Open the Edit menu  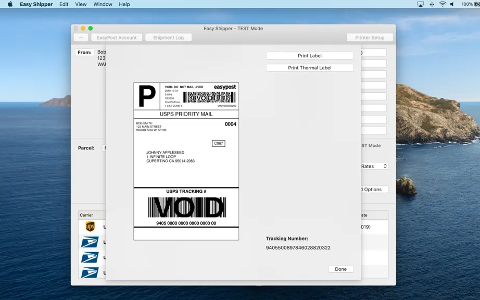click(x=64, y=4)
